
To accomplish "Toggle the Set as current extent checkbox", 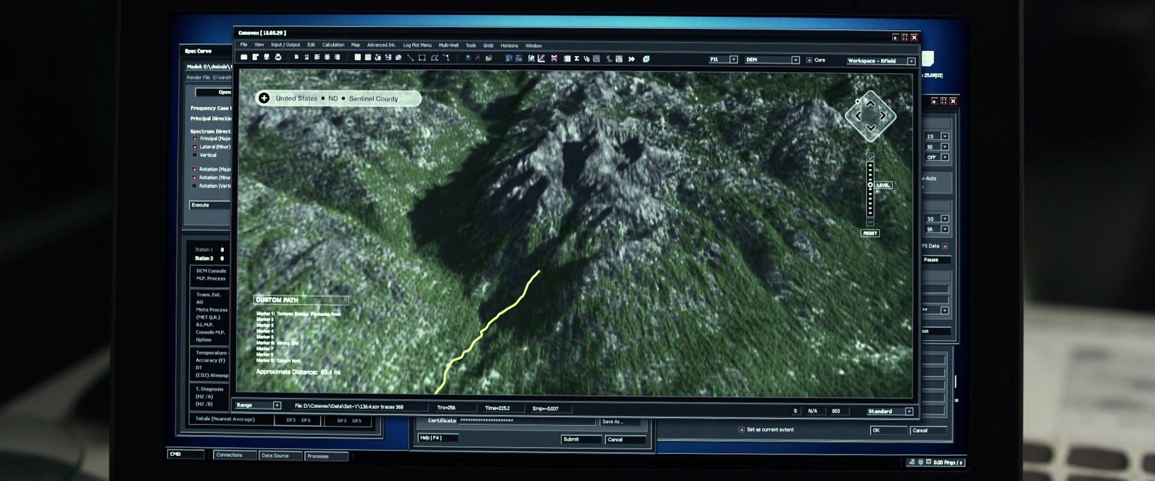I will point(742,430).
